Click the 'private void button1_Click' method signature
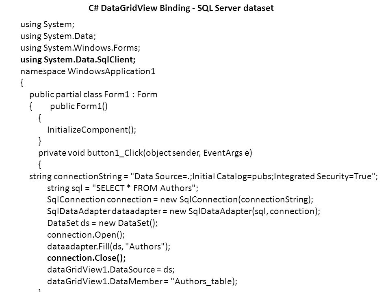Image resolution: width=390 pixels, height=292 pixels. (x=145, y=153)
